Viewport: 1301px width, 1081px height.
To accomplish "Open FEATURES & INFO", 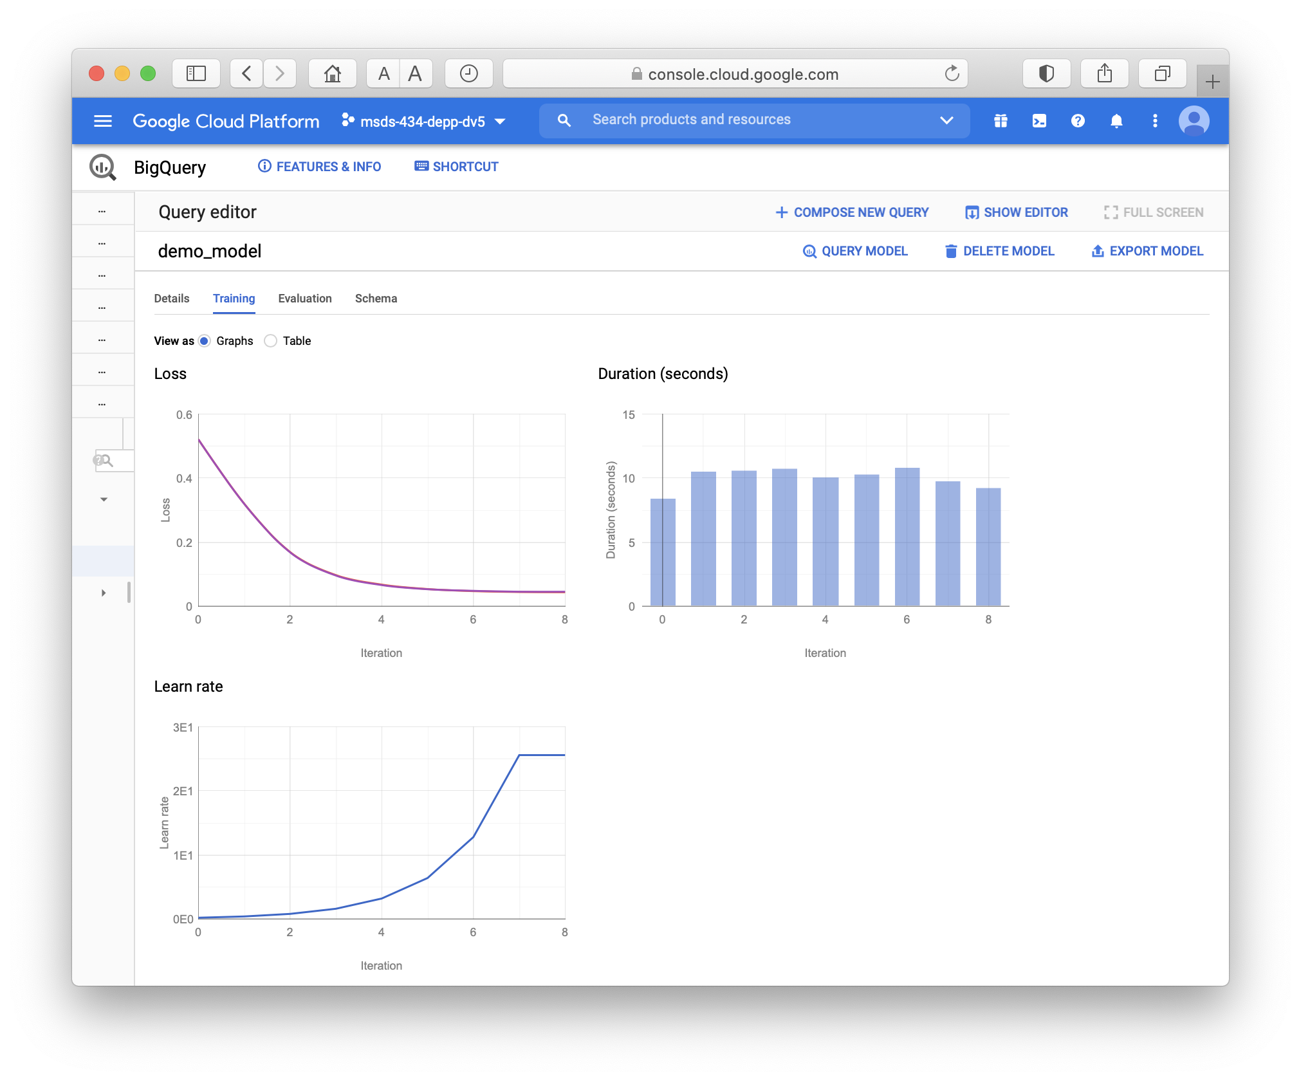I will tap(320, 167).
